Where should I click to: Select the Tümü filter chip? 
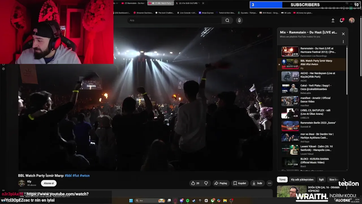click(282, 180)
